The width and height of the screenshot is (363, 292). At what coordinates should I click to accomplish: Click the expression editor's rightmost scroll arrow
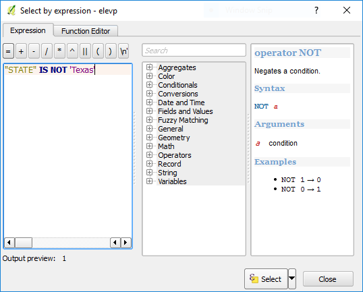126,243
